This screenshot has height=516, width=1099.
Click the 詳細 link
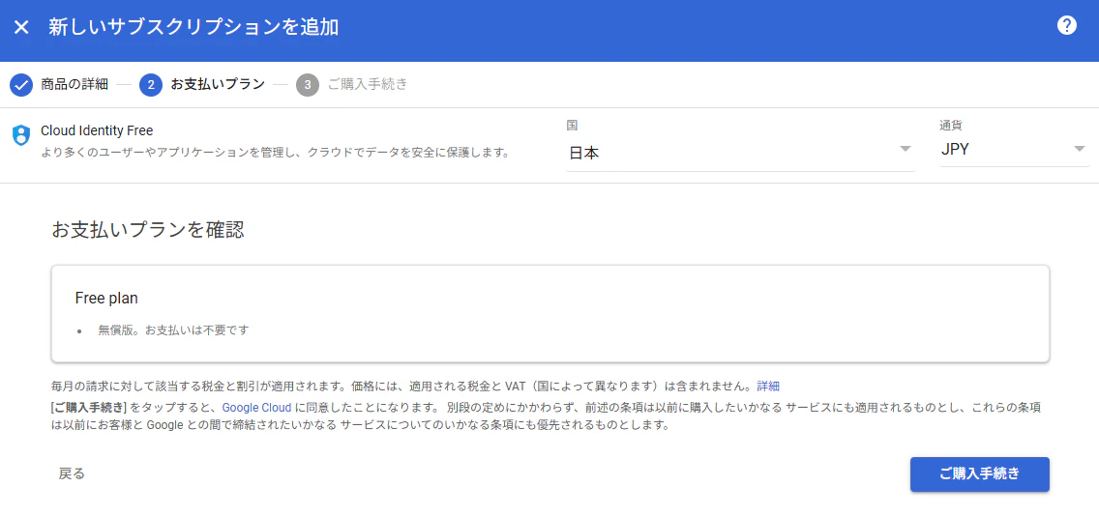point(768,386)
